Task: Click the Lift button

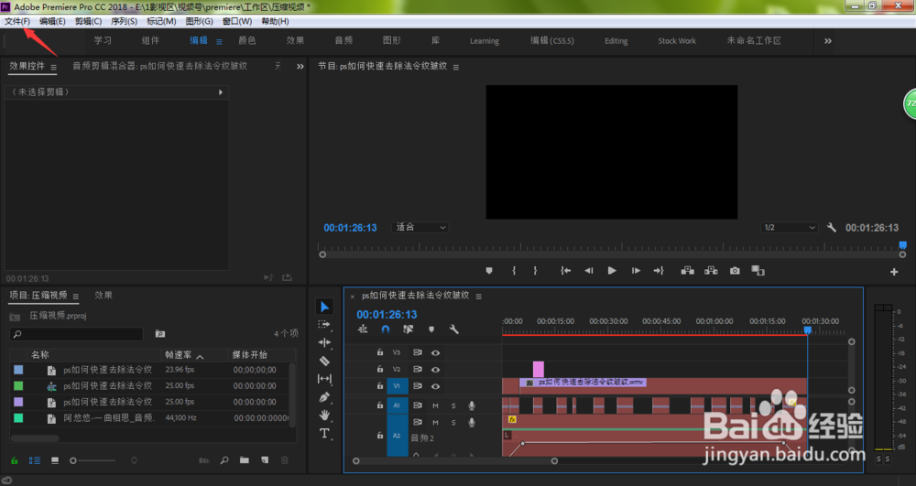Action: [688, 271]
